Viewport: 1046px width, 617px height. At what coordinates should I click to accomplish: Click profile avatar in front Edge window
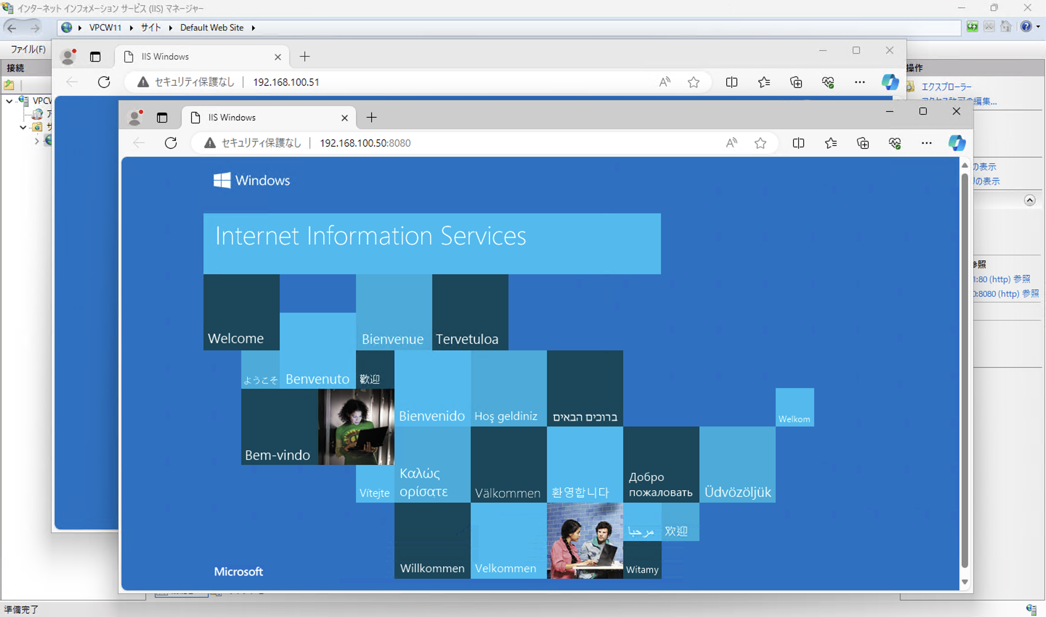point(135,118)
